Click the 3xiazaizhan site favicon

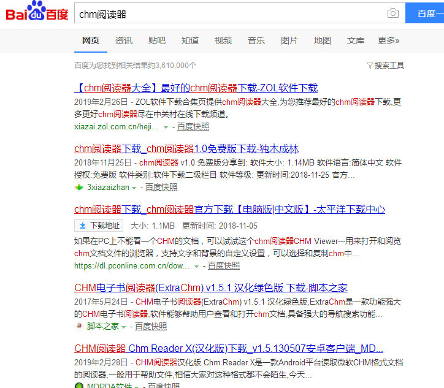pos(79,188)
